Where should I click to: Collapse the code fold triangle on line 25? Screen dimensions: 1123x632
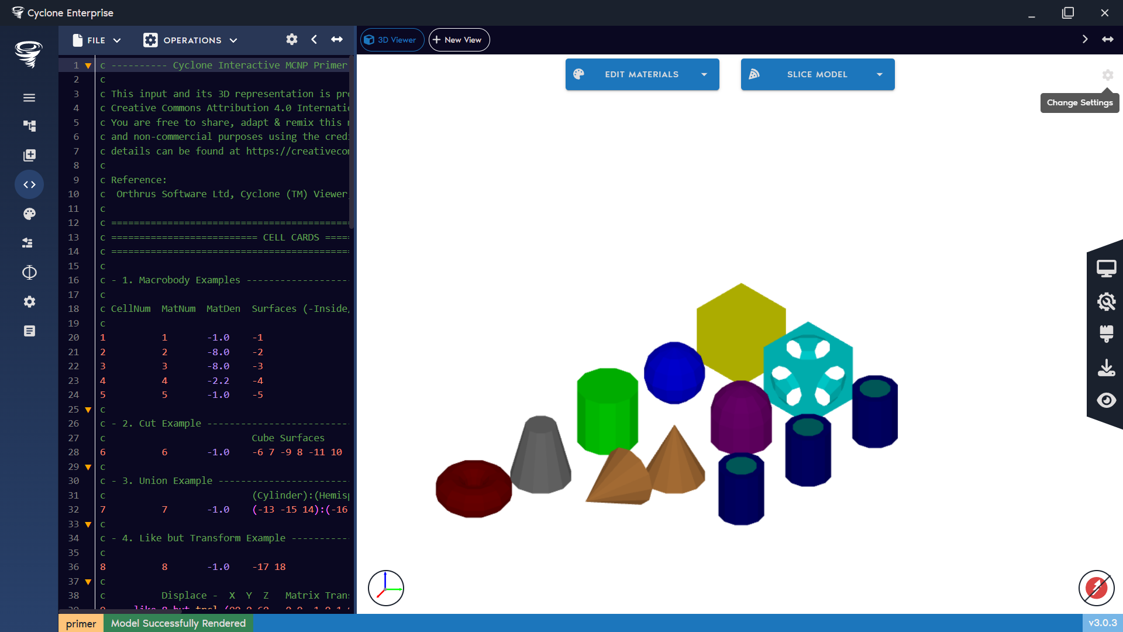click(88, 409)
